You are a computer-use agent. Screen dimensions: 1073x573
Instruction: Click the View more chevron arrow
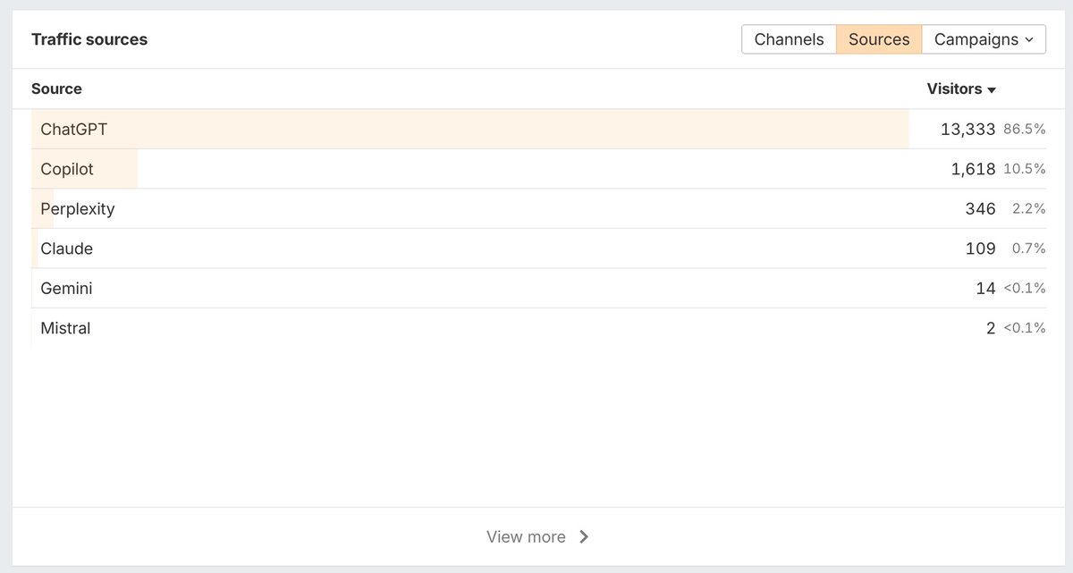[x=584, y=536]
